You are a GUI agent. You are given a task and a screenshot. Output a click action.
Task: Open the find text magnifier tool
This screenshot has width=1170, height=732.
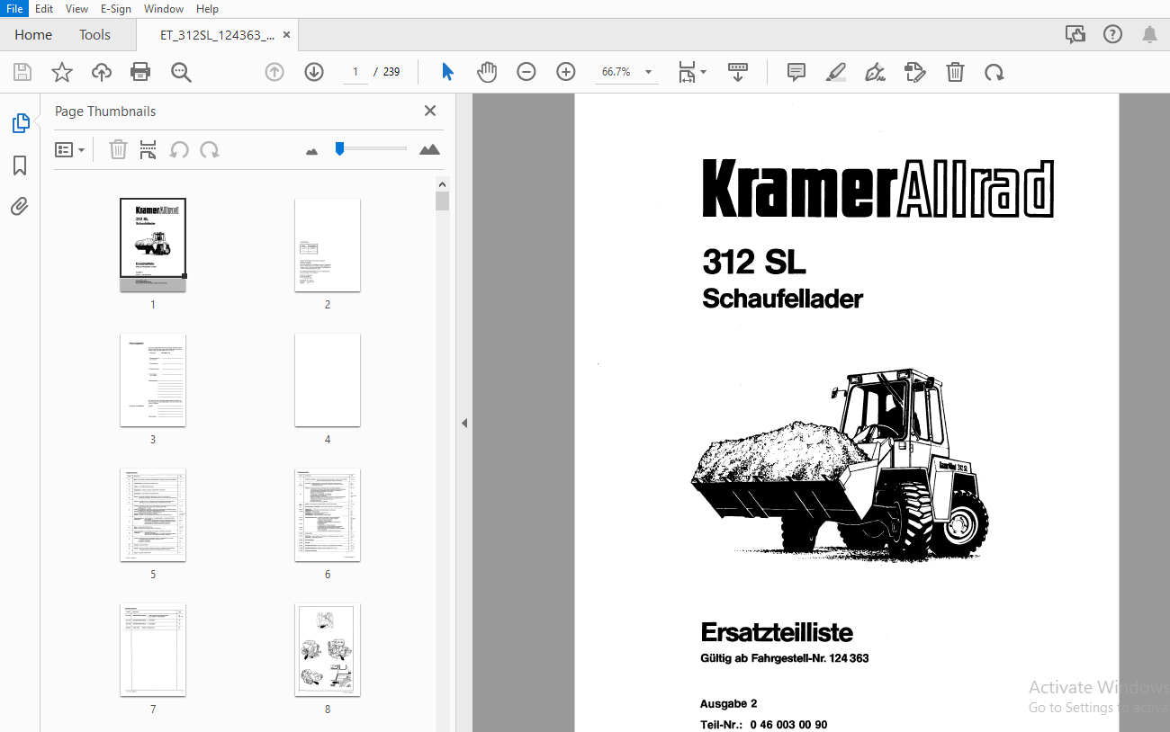(x=181, y=72)
